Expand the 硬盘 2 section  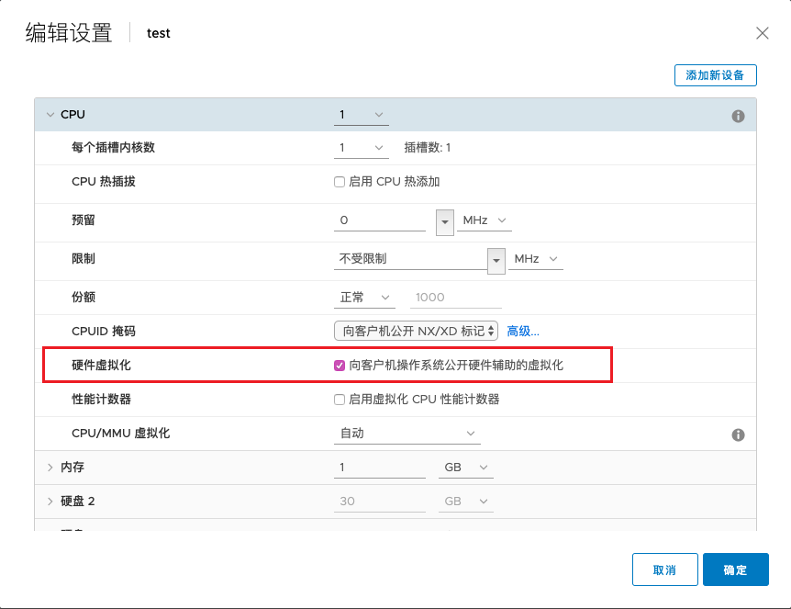point(50,502)
